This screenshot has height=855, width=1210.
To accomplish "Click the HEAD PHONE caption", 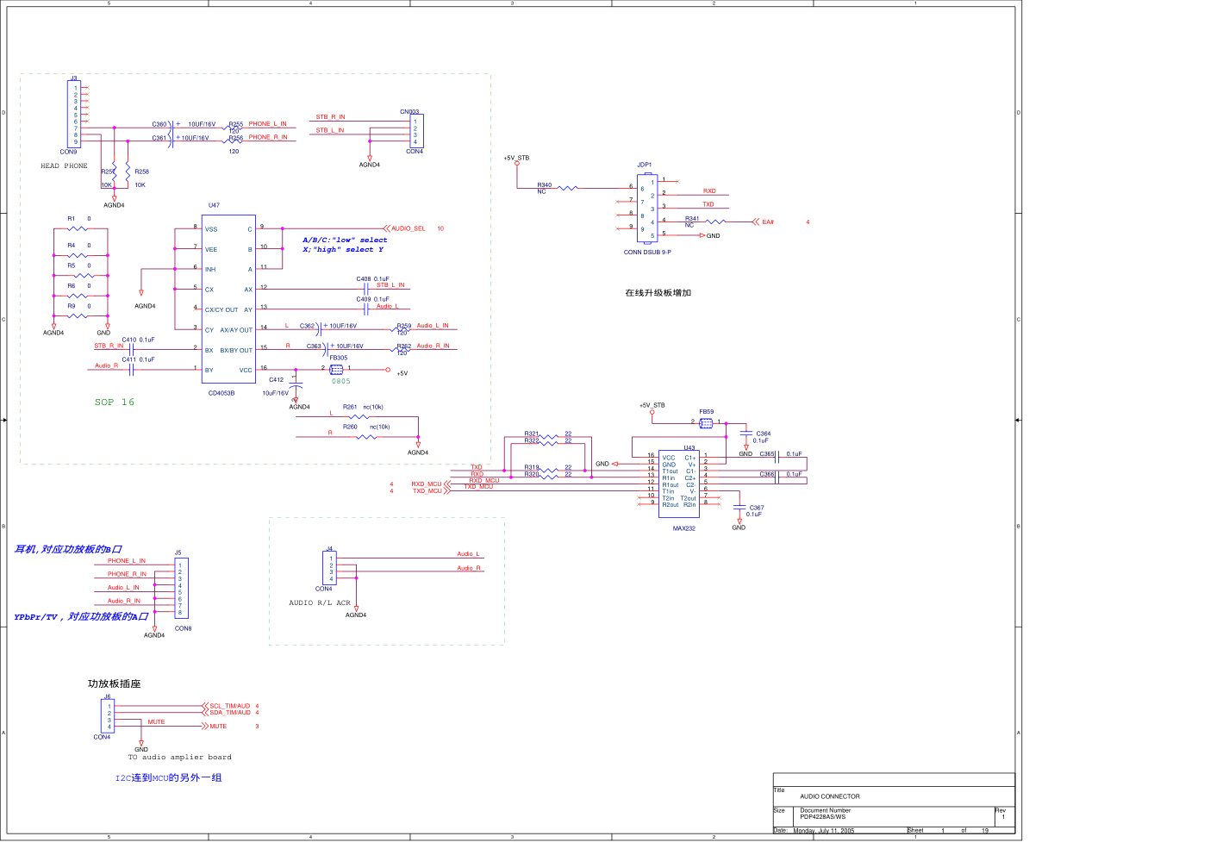I will tap(64, 166).
